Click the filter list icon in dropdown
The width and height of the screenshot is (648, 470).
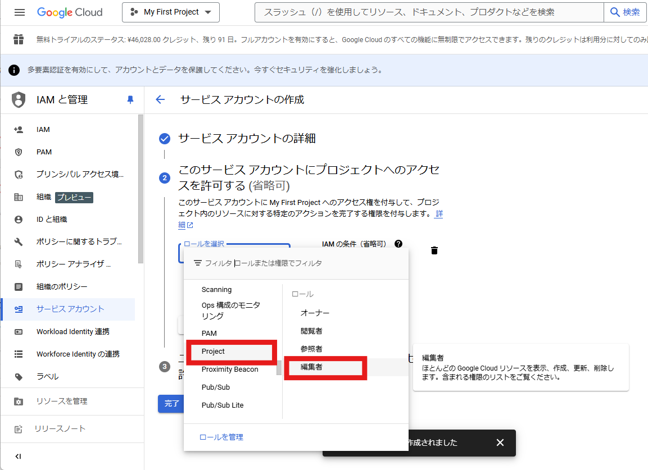198,263
